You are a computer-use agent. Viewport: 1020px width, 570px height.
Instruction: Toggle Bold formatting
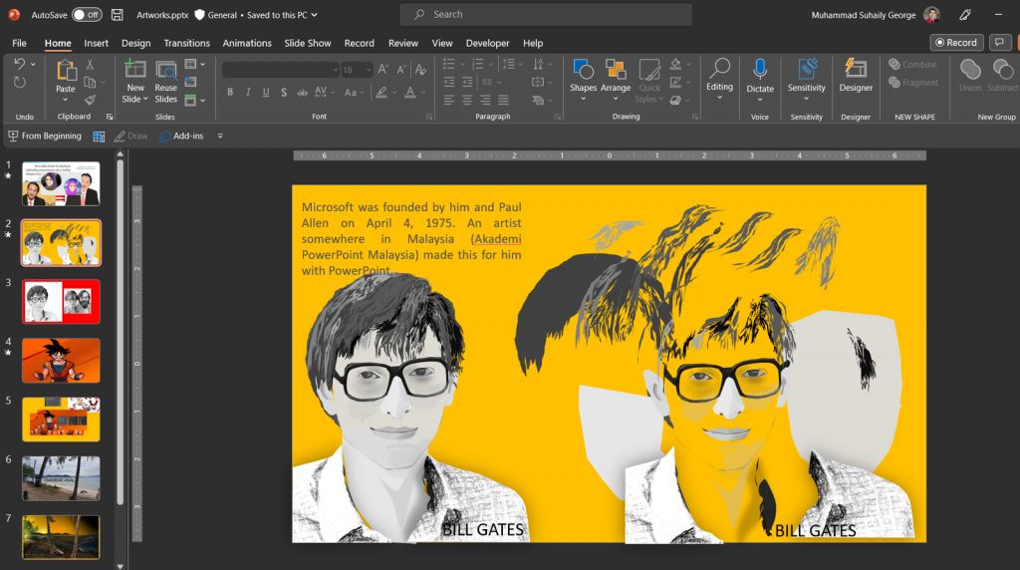[x=230, y=93]
